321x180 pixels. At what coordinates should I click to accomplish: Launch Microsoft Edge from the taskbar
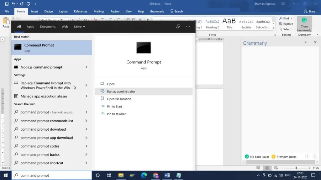point(144,175)
